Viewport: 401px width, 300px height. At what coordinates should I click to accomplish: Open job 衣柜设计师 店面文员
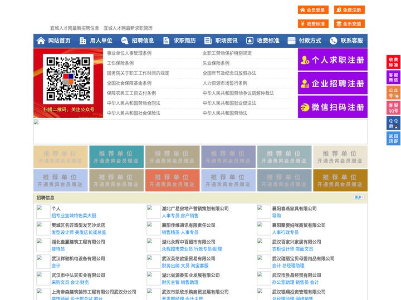[x=292, y=249]
